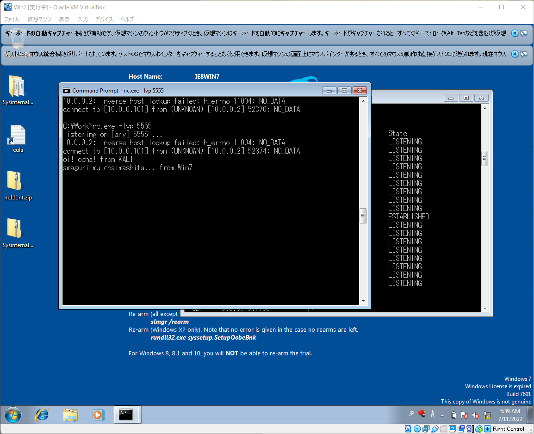This screenshot has height=434, width=534.
Task: Click the VirtualBox display status icon
Action: pyautogui.click(x=452, y=429)
